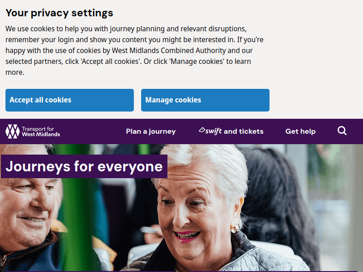Select the cookie notice description text
The height and width of the screenshot is (272, 363).
(132, 50)
